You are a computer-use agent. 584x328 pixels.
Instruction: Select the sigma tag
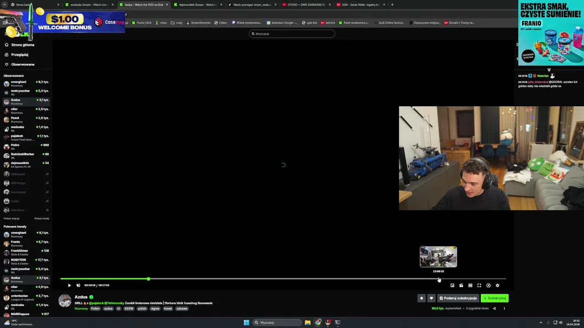pos(155,309)
